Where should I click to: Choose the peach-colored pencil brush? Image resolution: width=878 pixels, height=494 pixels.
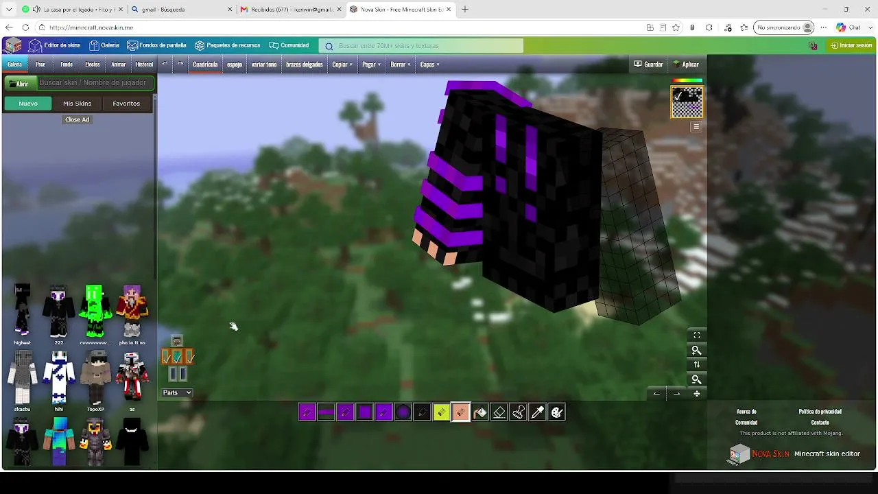[x=461, y=412]
